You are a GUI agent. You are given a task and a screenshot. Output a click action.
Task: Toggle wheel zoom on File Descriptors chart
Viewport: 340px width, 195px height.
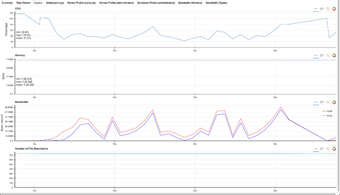[x=322, y=149]
